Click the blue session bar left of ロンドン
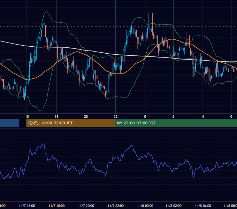 tap(9, 123)
